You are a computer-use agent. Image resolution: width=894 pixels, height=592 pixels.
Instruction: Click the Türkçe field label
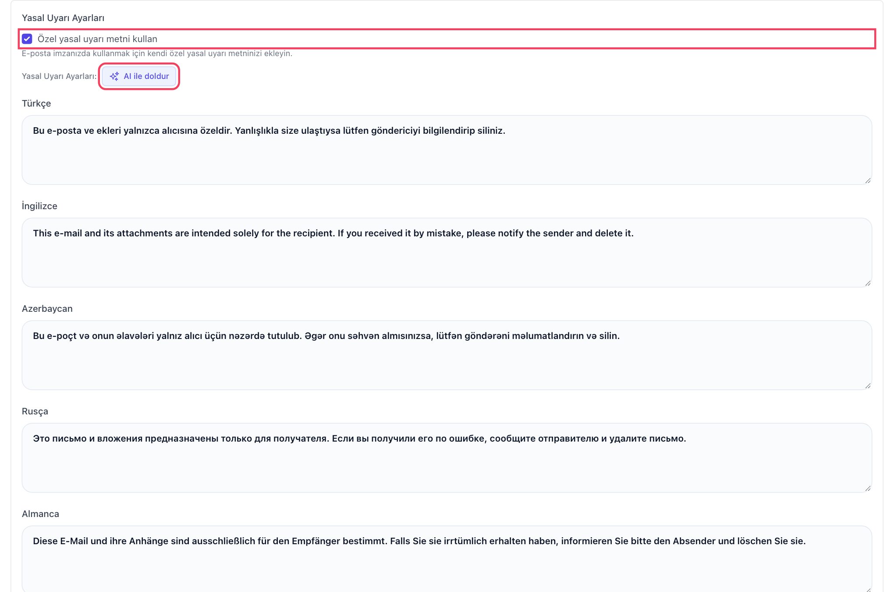point(36,103)
